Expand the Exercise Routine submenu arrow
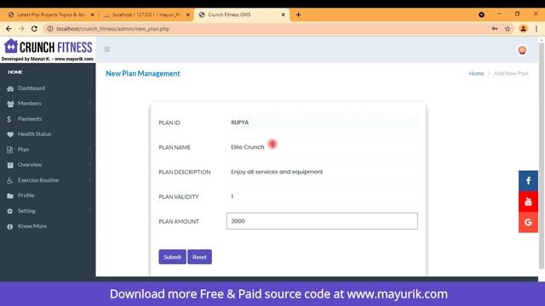Viewport: 545px width, 306px height. tap(89, 179)
